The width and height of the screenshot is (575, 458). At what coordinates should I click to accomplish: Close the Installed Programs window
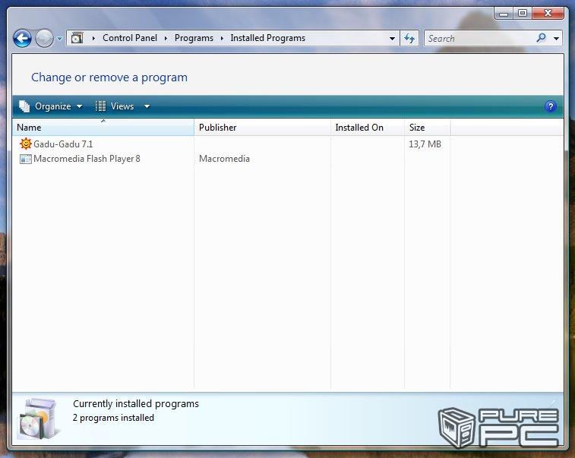point(548,14)
